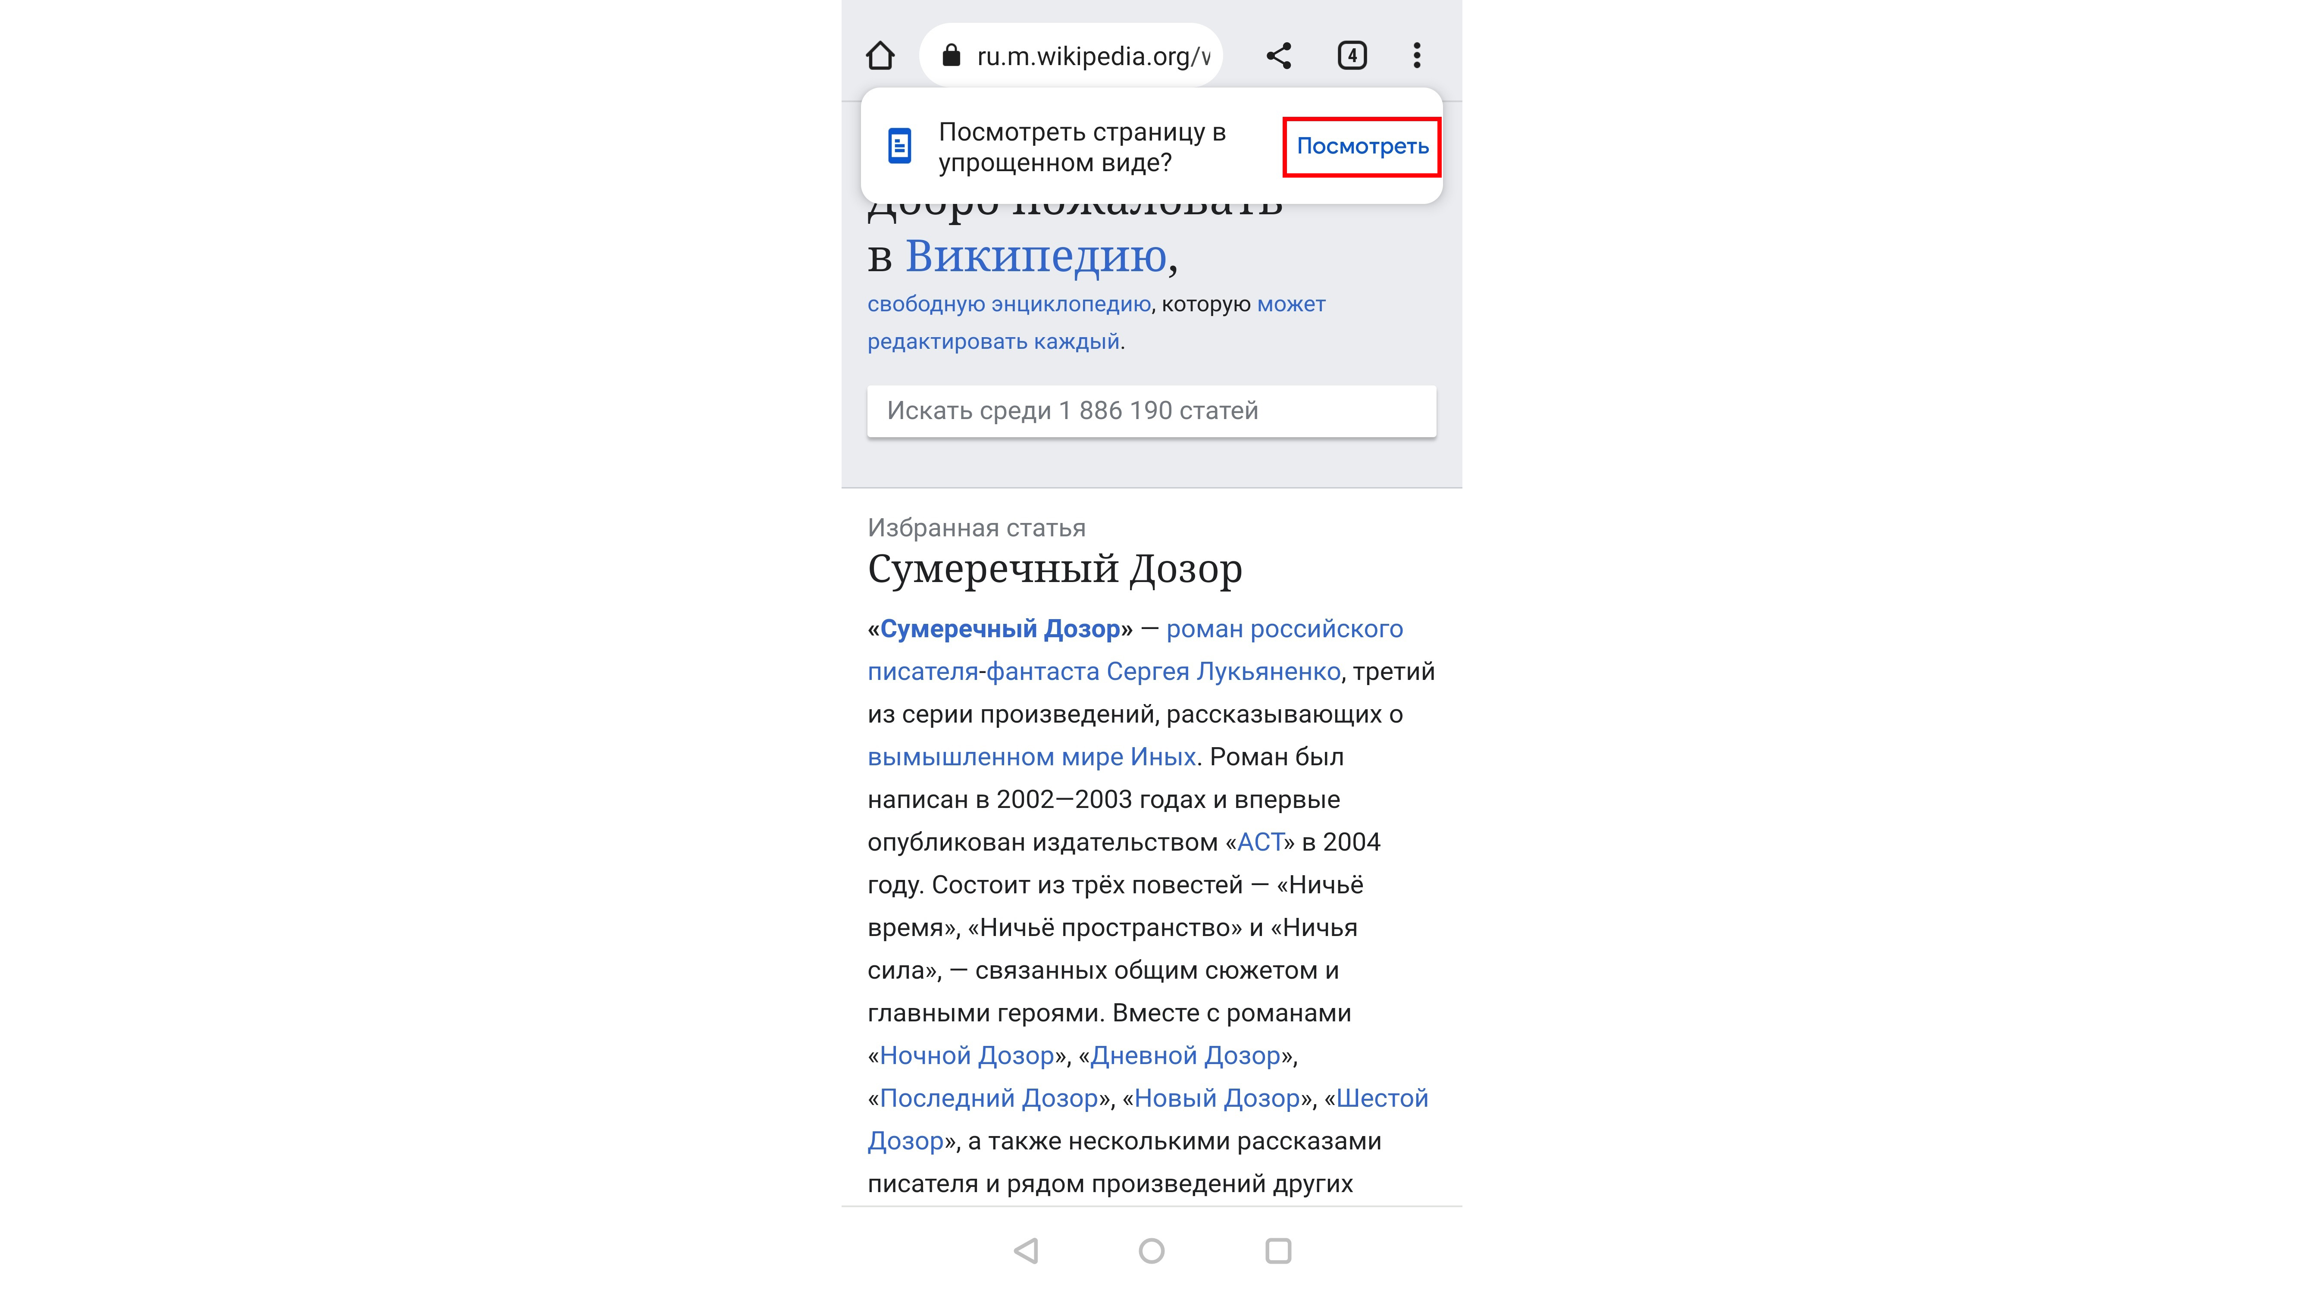Open the свободную энциклопедию link
The image size is (2304, 1296).
(1008, 304)
